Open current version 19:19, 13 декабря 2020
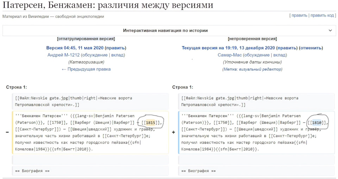This screenshot has height=179, width=338. coord(228,48)
